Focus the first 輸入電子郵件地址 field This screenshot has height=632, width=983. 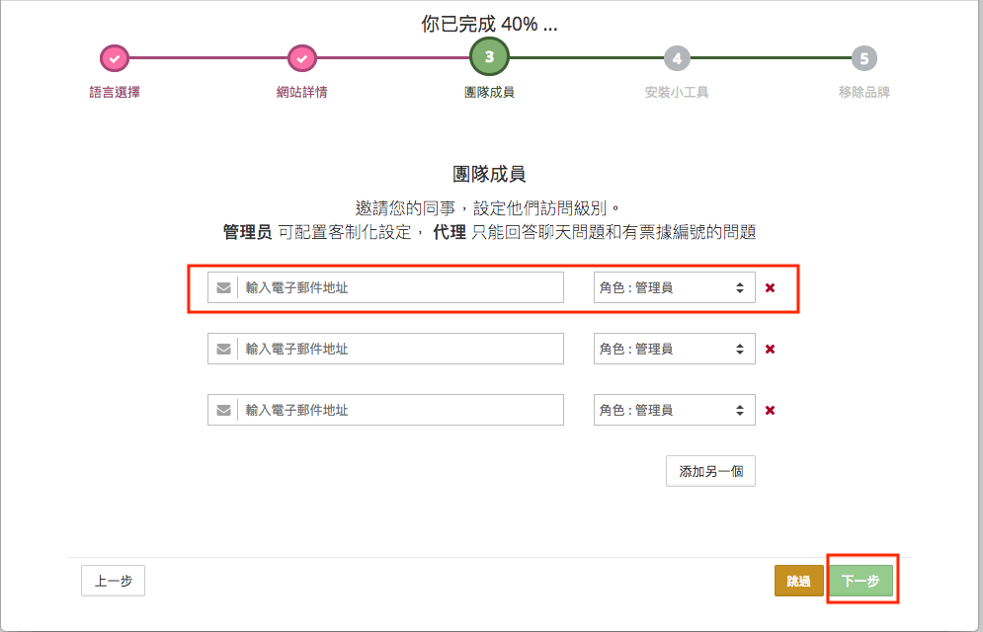point(400,288)
